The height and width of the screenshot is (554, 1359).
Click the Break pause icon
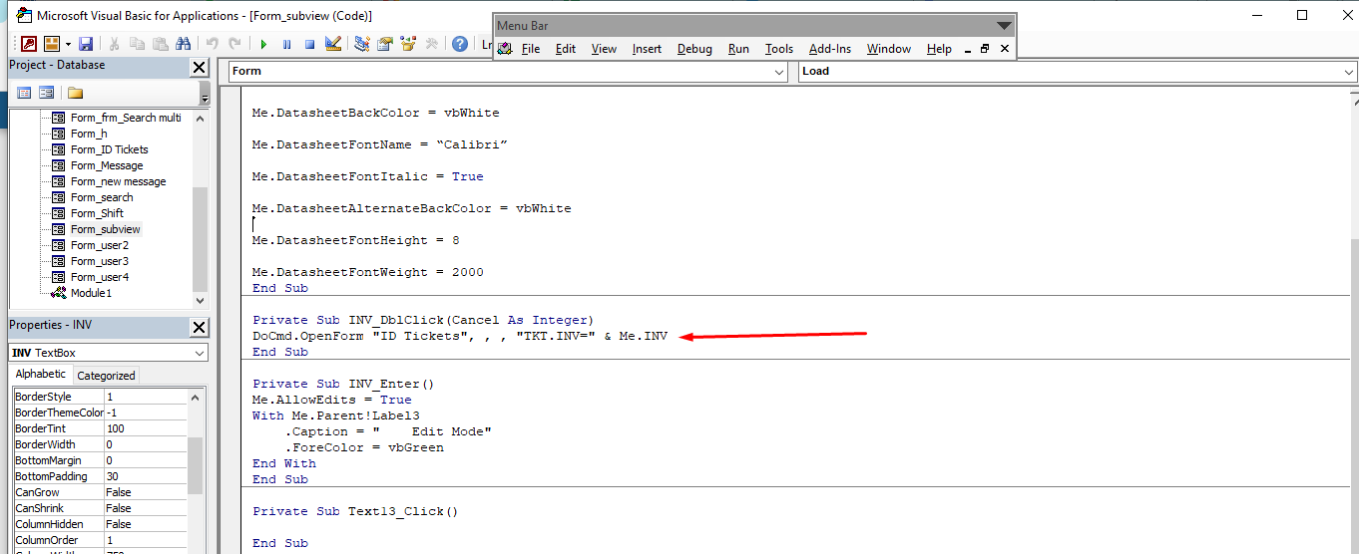[286, 44]
